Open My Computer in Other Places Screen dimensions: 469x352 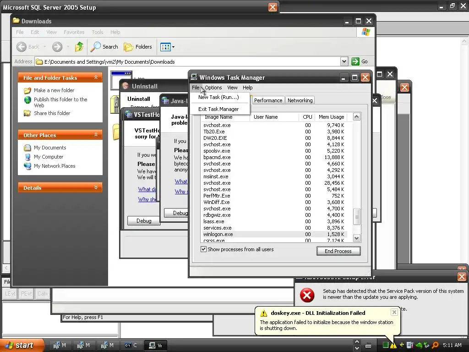coord(49,157)
